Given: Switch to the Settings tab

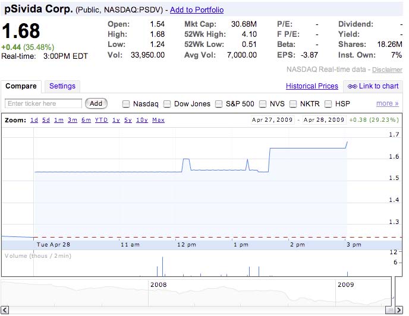Looking at the screenshot, I should [x=62, y=86].
